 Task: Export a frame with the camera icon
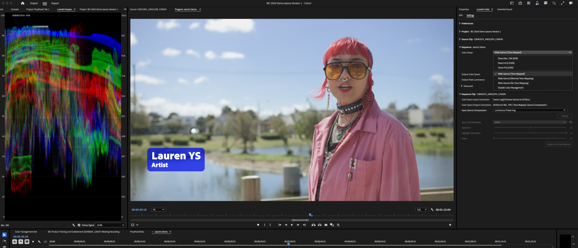[326, 225]
